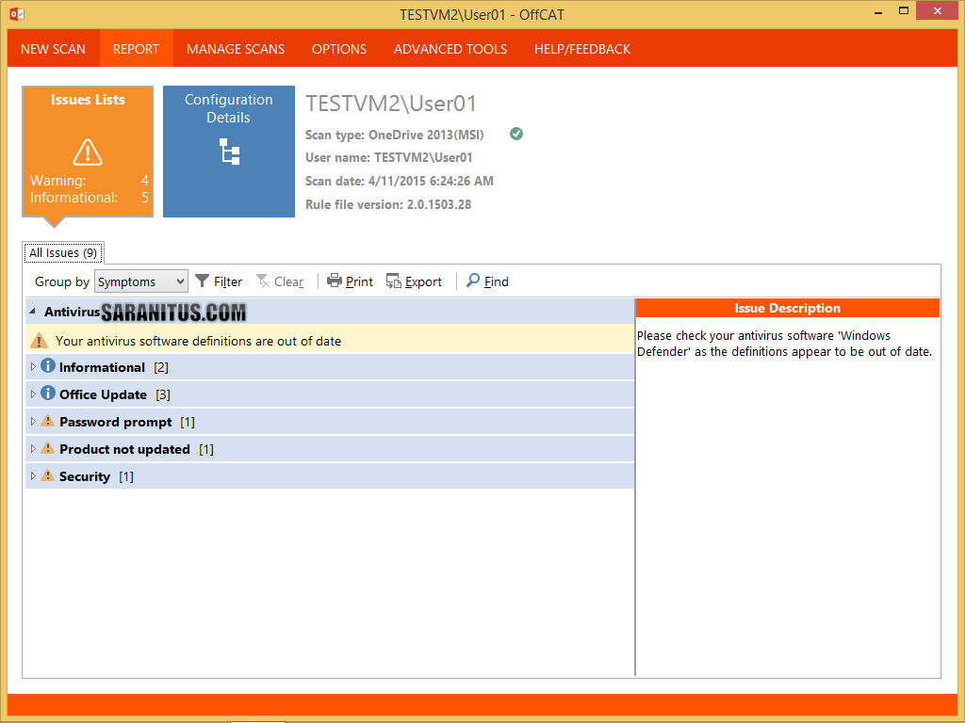Expand the Security group
965x723 pixels.
click(x=33, y=475)
